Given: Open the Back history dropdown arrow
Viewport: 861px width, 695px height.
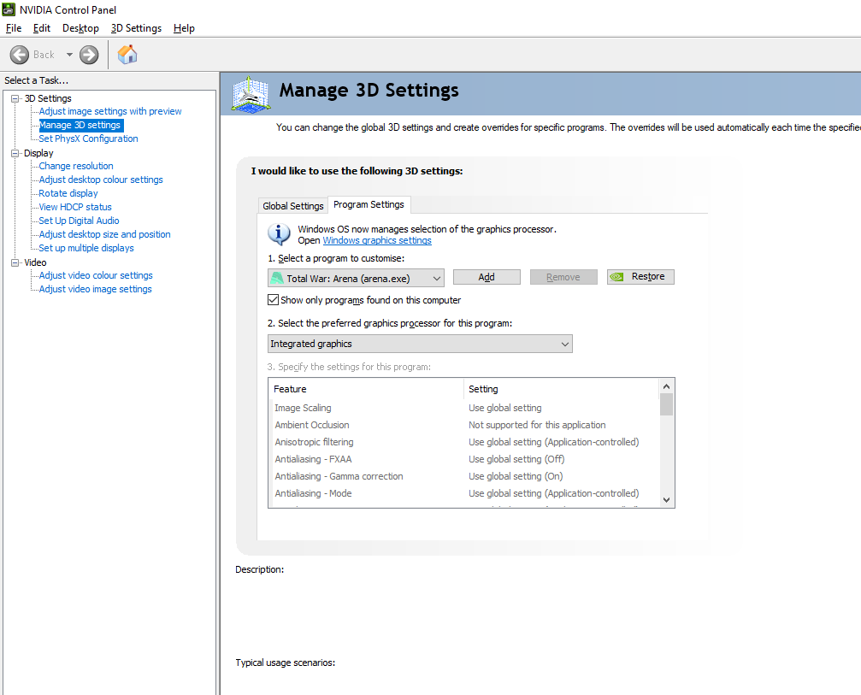Looking at the screenshot, I should pos(69,55).
